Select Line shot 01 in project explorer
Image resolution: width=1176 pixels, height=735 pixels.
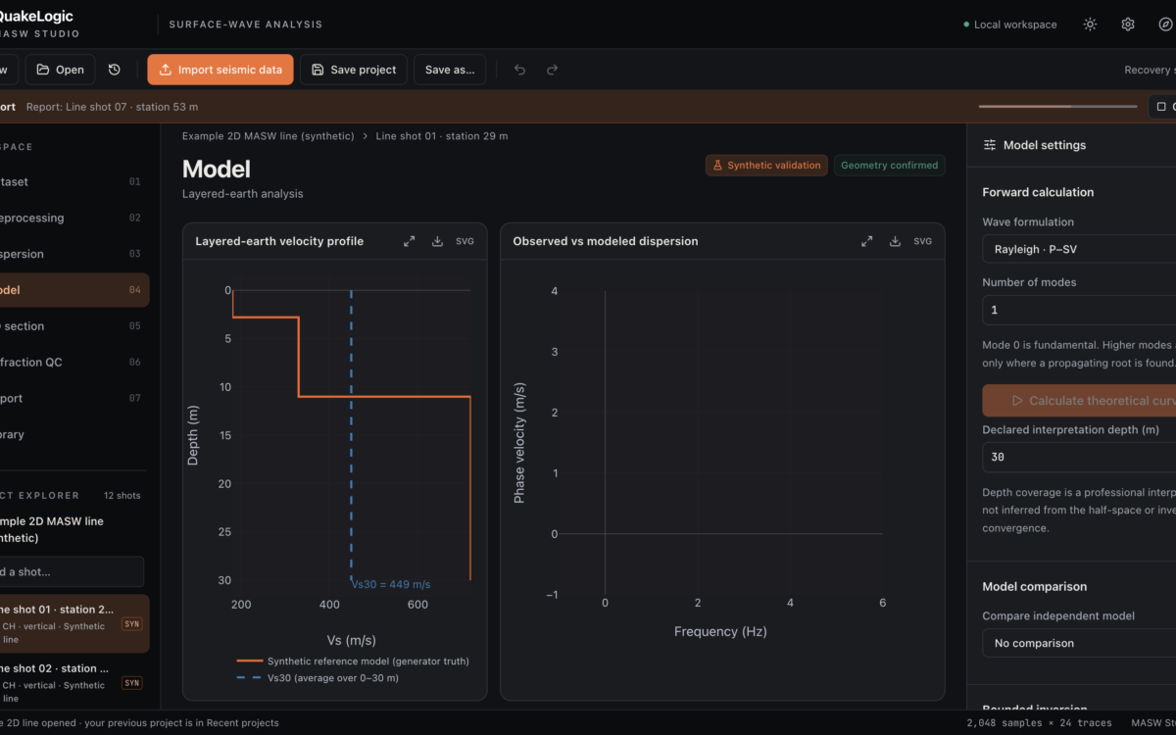74,623
